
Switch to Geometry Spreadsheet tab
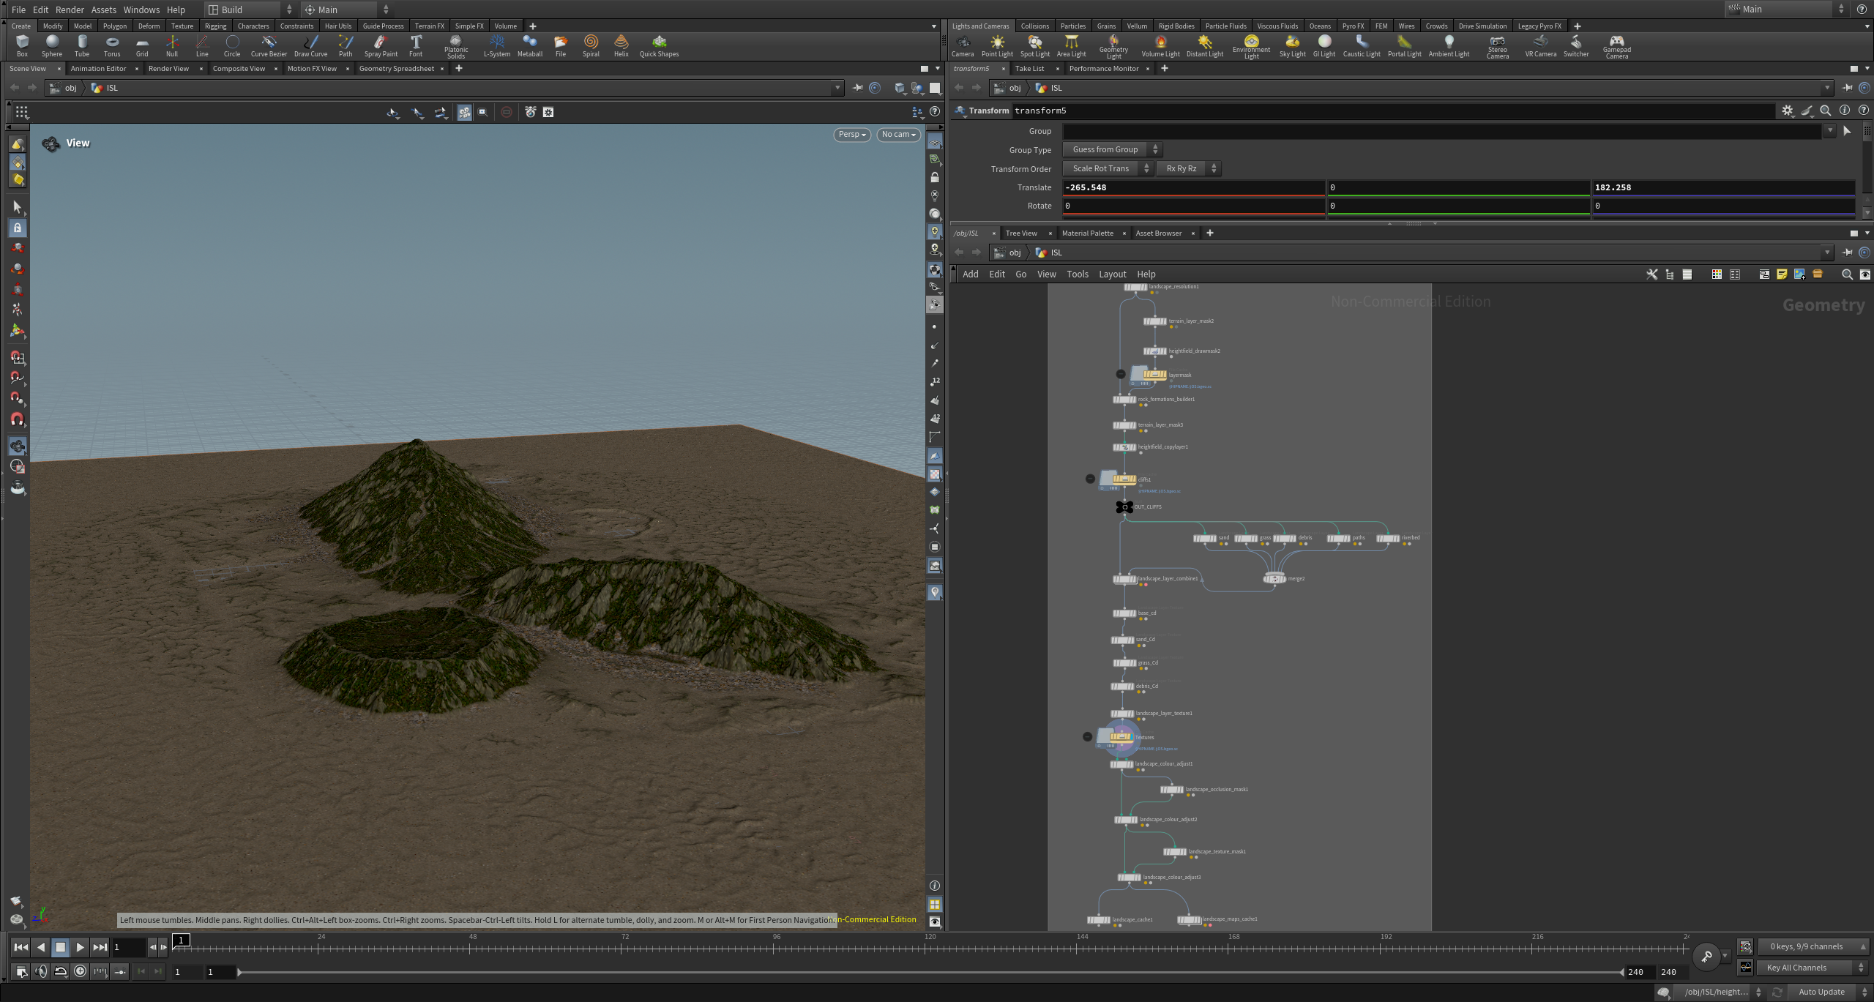click(x=396, y=68)
